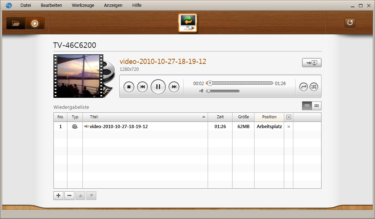Viewport: 375px width, 219px height.
Task: Open the Werkzeuge menu
Action: (83, 5)
